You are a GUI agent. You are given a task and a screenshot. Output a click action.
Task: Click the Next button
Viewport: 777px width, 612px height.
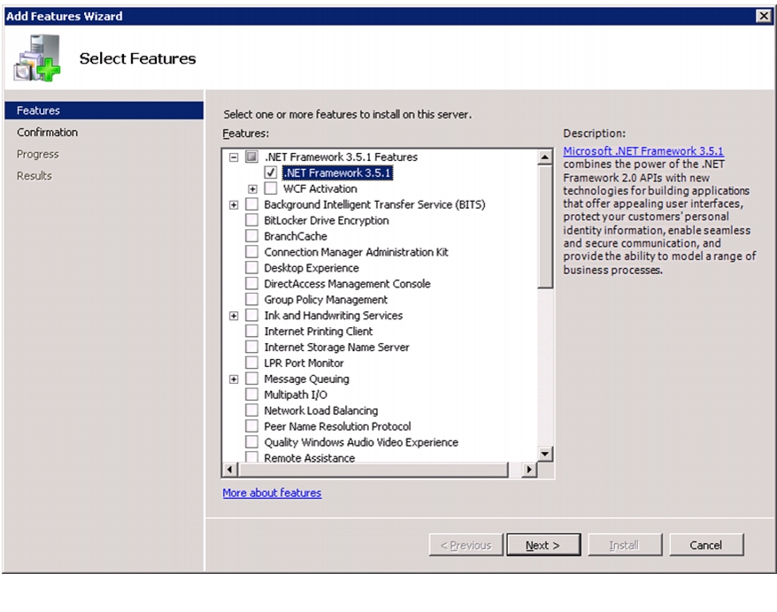click(543, 545)
